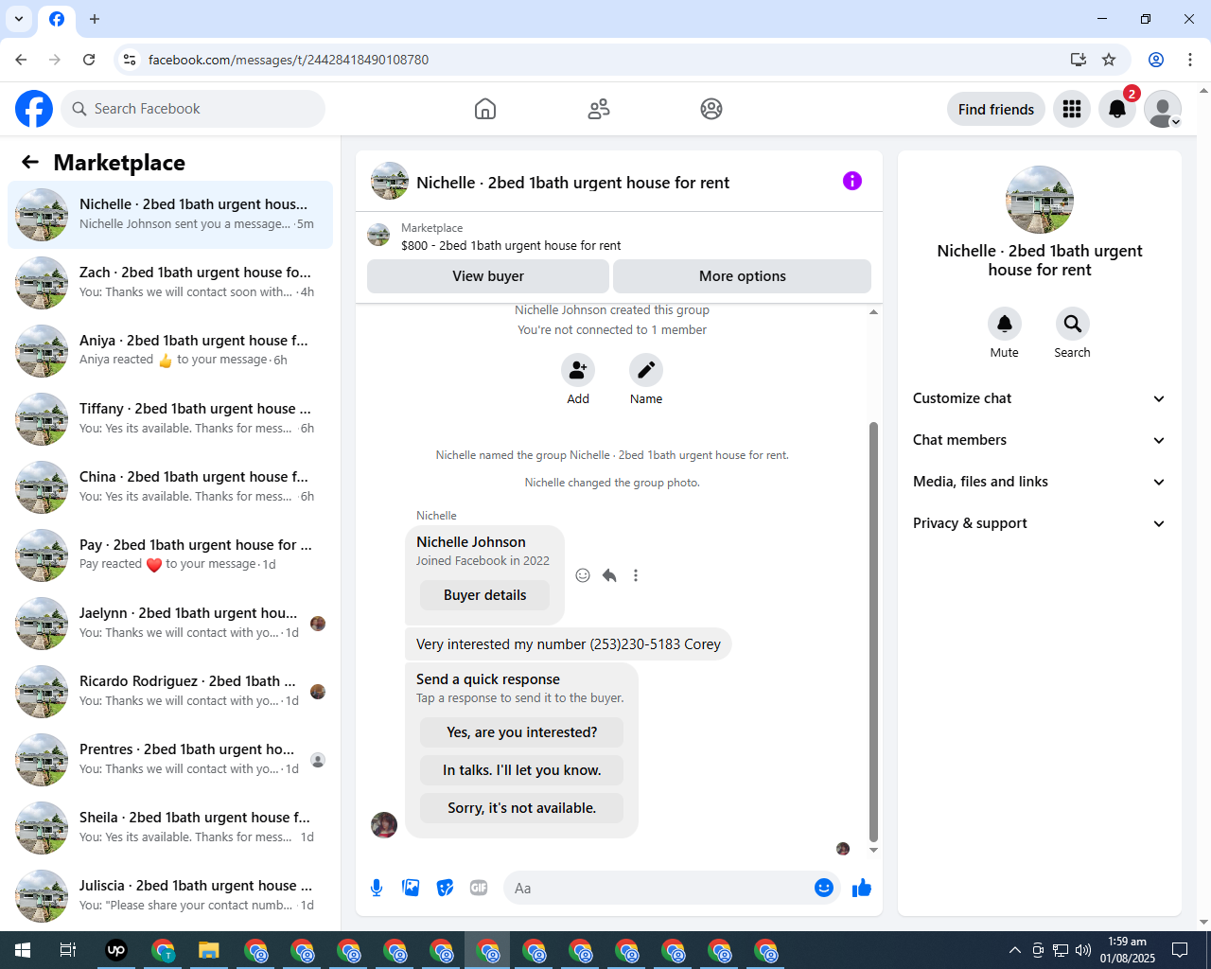This screenshot has height=969, width=1211.
Task: Open Buyer details button
Action: click(x=485, y=595)
